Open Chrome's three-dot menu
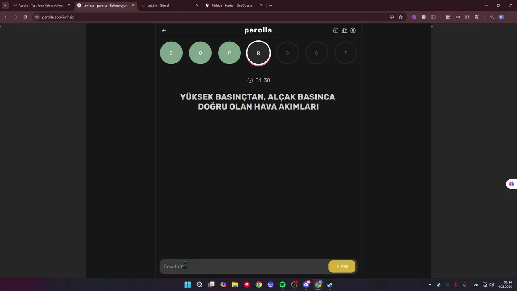The width and height of the screenshot is (517, 291). click(x=510, y=17)
